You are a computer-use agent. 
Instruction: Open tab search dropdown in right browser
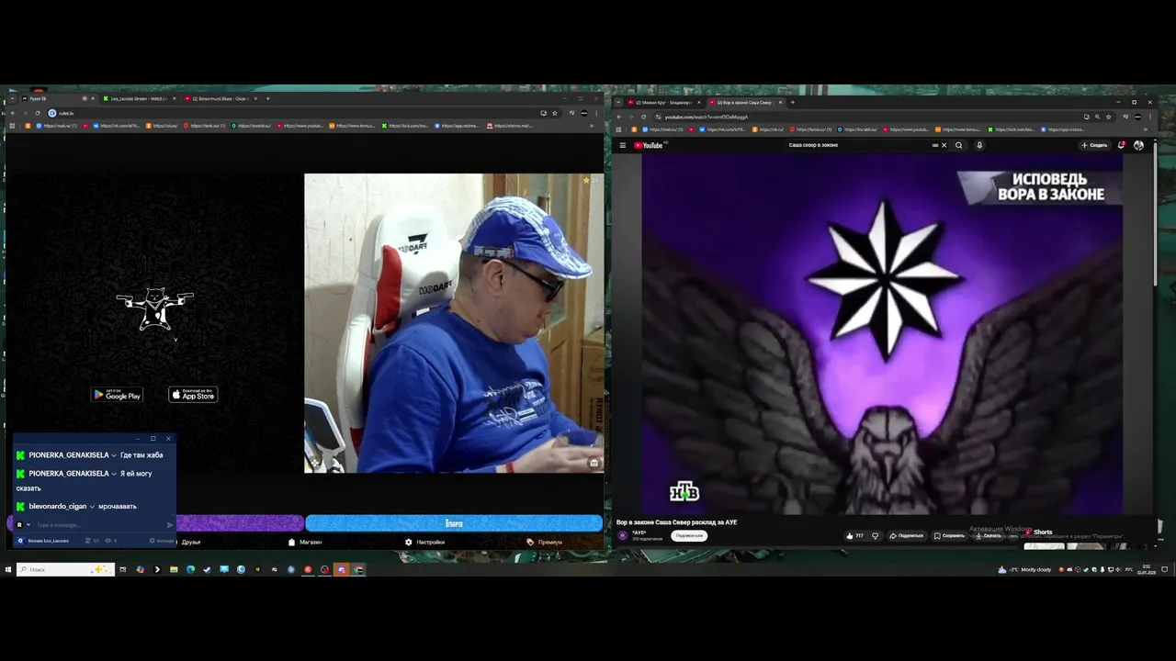coord(618,102)
